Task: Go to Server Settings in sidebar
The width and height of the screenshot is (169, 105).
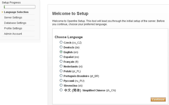Action: (x=13, y=17)
